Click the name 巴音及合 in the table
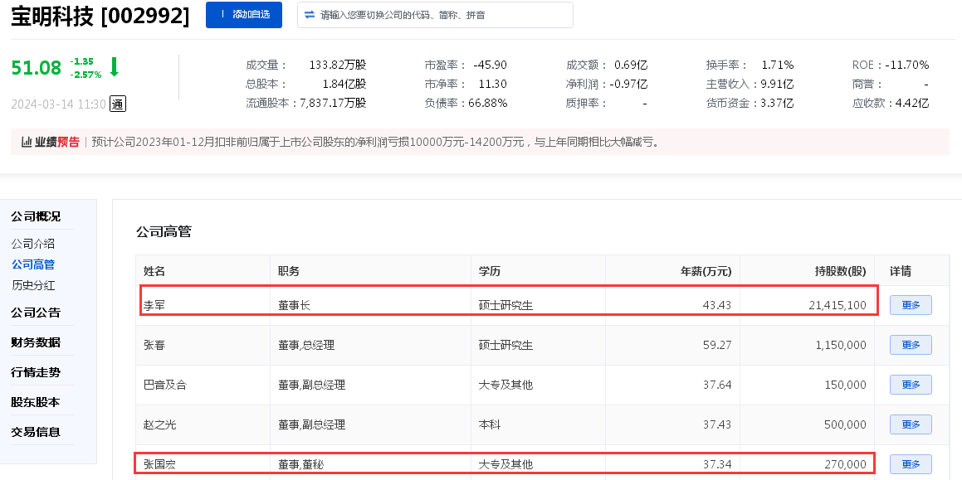 (165, 385)
